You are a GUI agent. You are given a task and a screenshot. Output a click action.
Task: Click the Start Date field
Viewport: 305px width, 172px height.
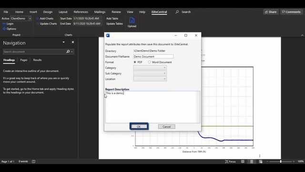pyautogui.click(x=87, y=18)
